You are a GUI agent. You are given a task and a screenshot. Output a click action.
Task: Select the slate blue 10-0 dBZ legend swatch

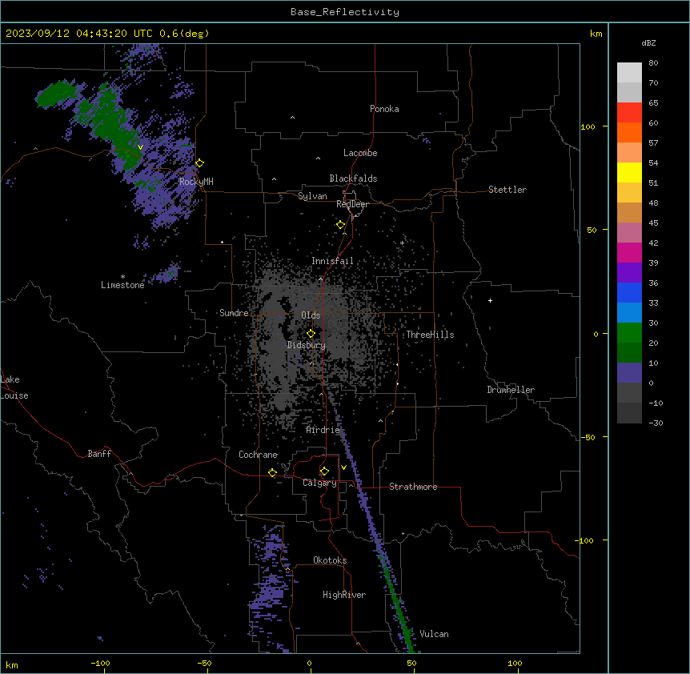coord(629,373)
